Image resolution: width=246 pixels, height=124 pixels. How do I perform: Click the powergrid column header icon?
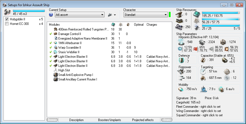121,25
